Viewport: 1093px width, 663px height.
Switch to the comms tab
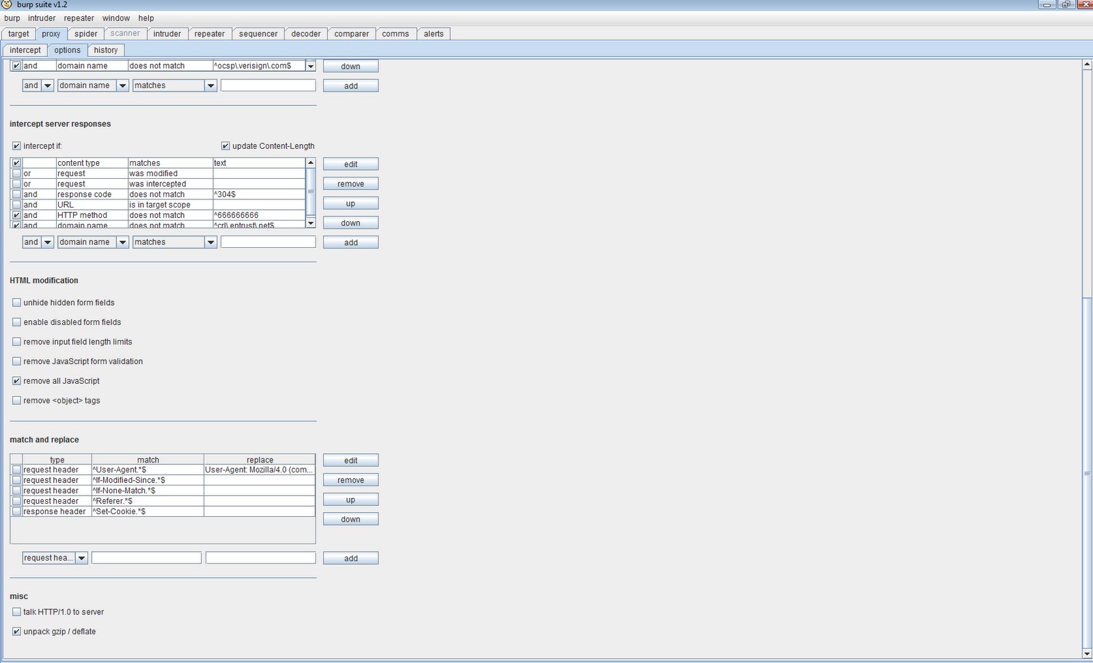point(396,33)
